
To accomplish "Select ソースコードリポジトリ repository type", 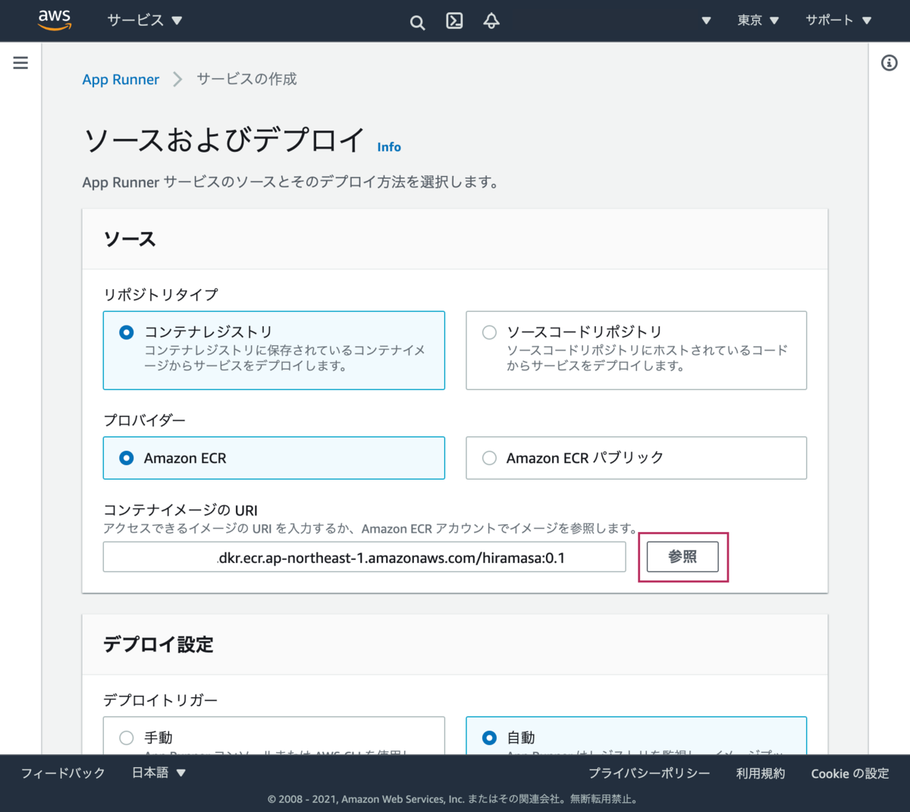I will coord(636,350).
